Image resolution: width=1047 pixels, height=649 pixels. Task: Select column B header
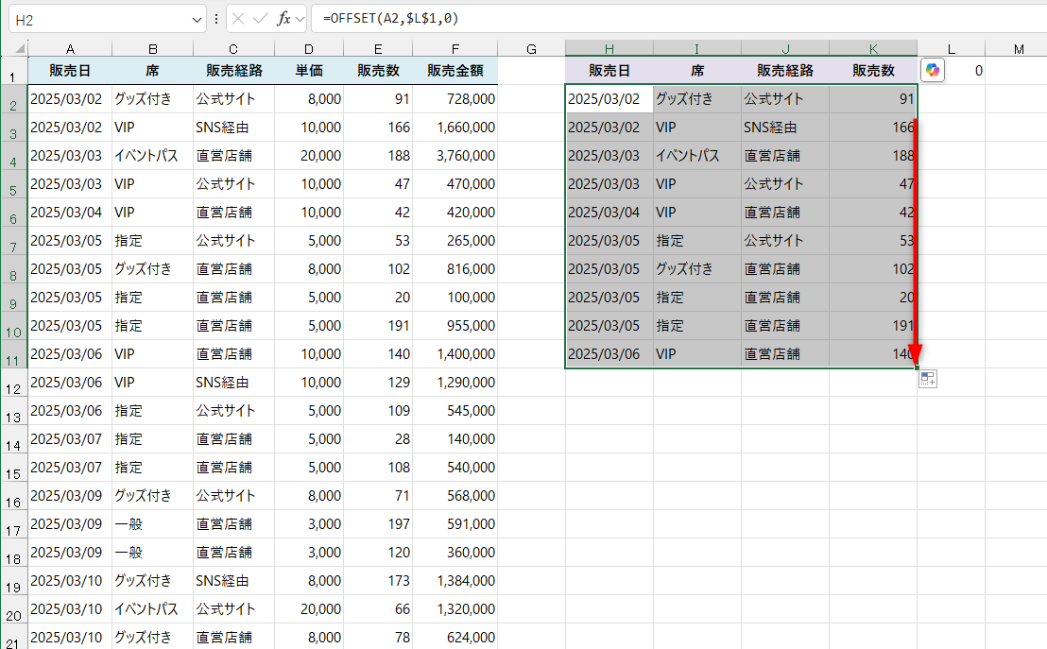pyautogui.click(x=153, y=49)
